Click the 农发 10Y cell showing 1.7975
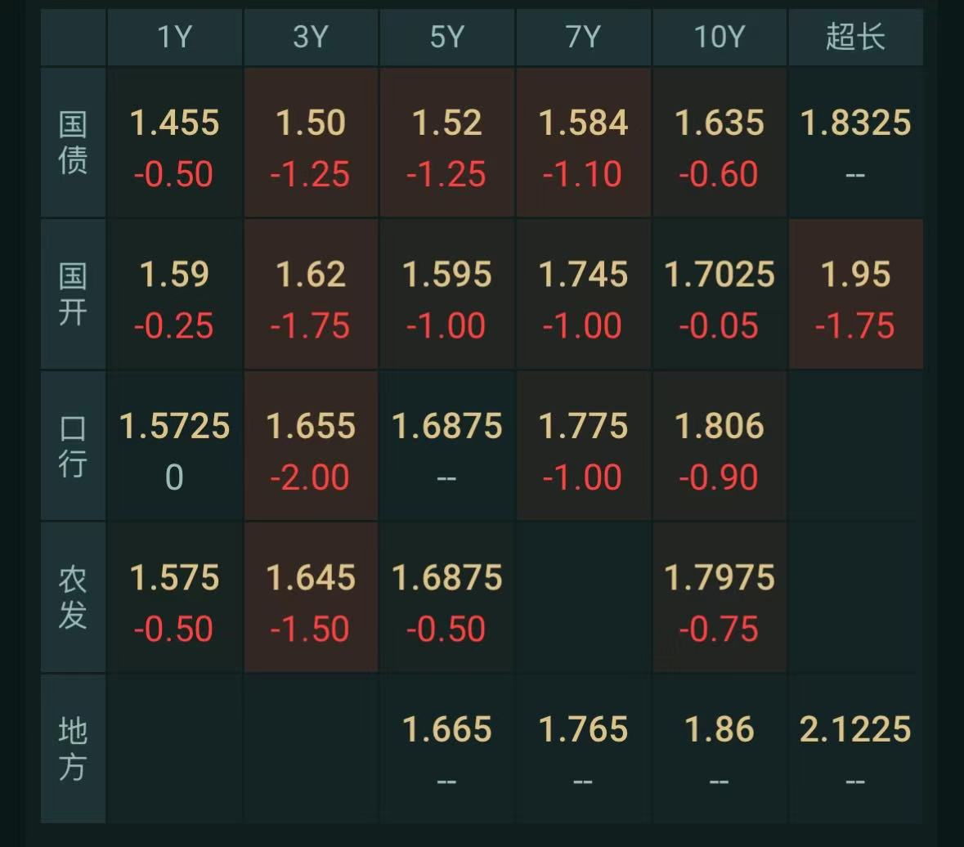This screenshot has height=847, width=964. click(720, 598)
